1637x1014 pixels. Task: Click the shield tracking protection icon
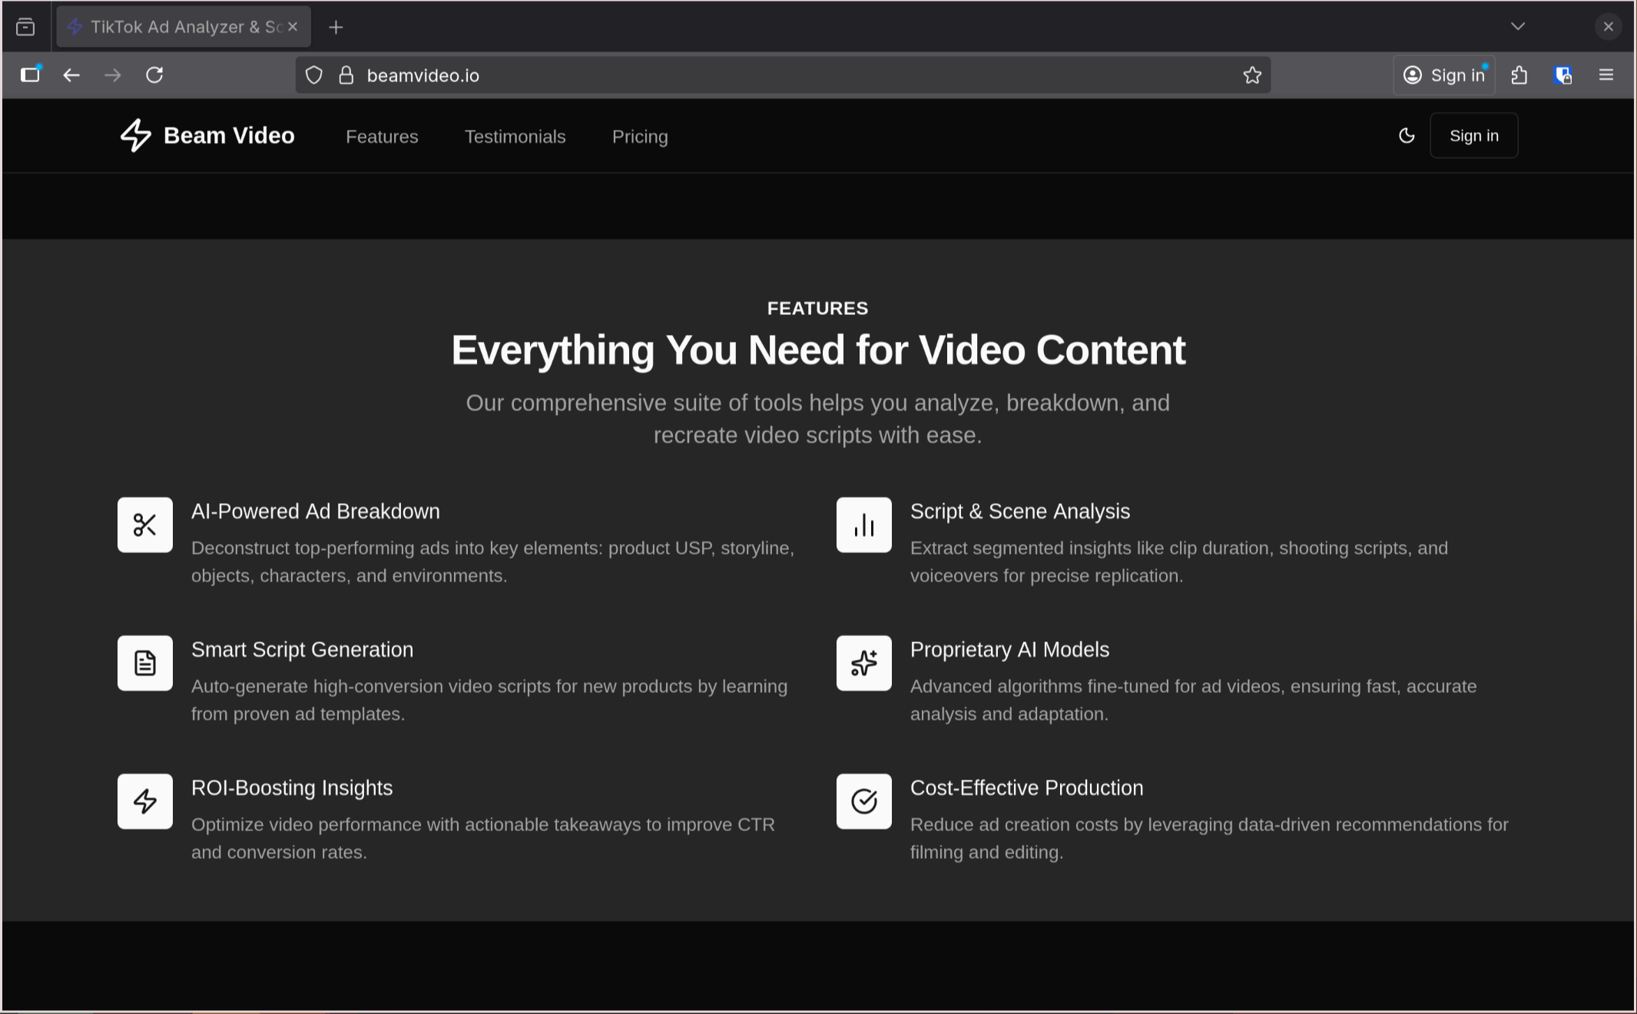[x=314, y=75]
